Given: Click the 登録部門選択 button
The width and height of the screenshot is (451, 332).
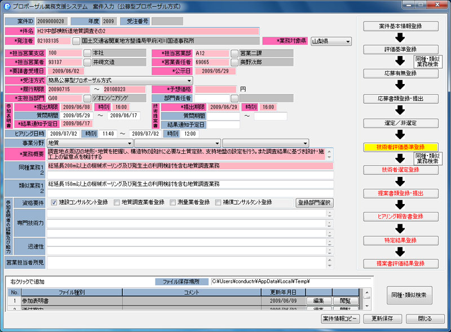Looking at the screenshot, I should click(x=315, y=202).
